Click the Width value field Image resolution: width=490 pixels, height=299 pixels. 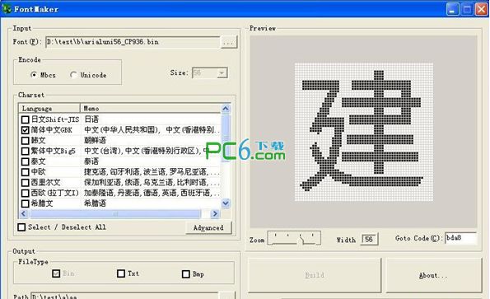369,240
